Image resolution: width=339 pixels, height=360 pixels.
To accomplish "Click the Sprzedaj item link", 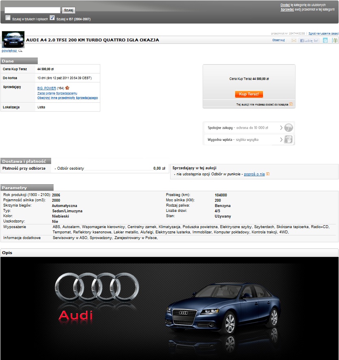I will 287,9.
